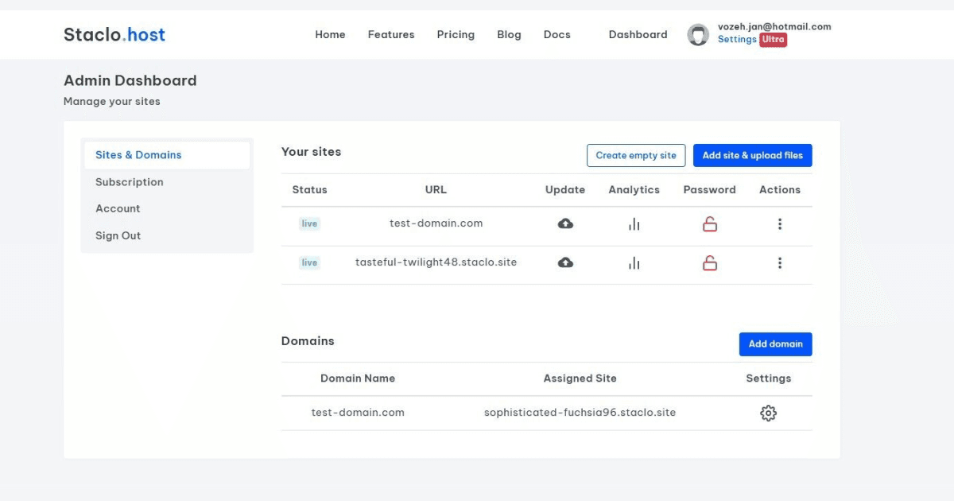The image size is (954, 501).
Task: Click test-domain.com in Domains table
Action: (x=358, y=413)
